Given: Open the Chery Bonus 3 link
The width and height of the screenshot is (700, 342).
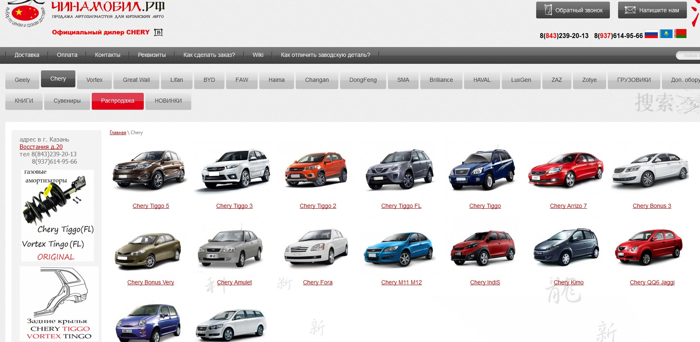Looking at the screenshot, I should [652, 206].
